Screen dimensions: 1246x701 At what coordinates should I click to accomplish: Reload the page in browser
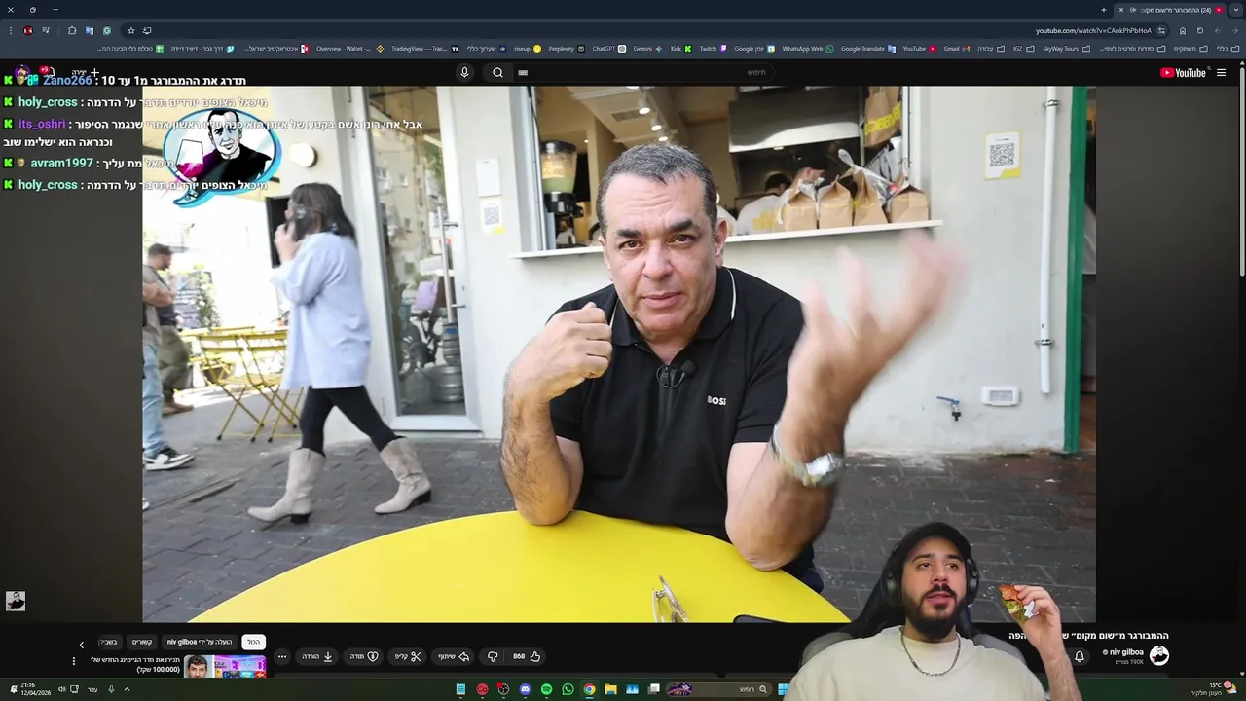point(1200,30)
